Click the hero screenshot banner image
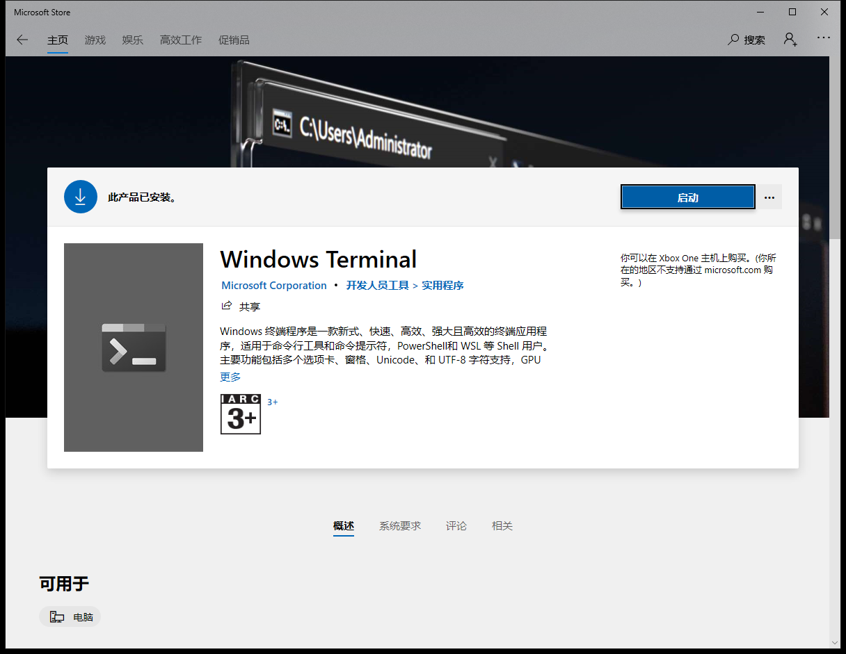 [417, 111]
